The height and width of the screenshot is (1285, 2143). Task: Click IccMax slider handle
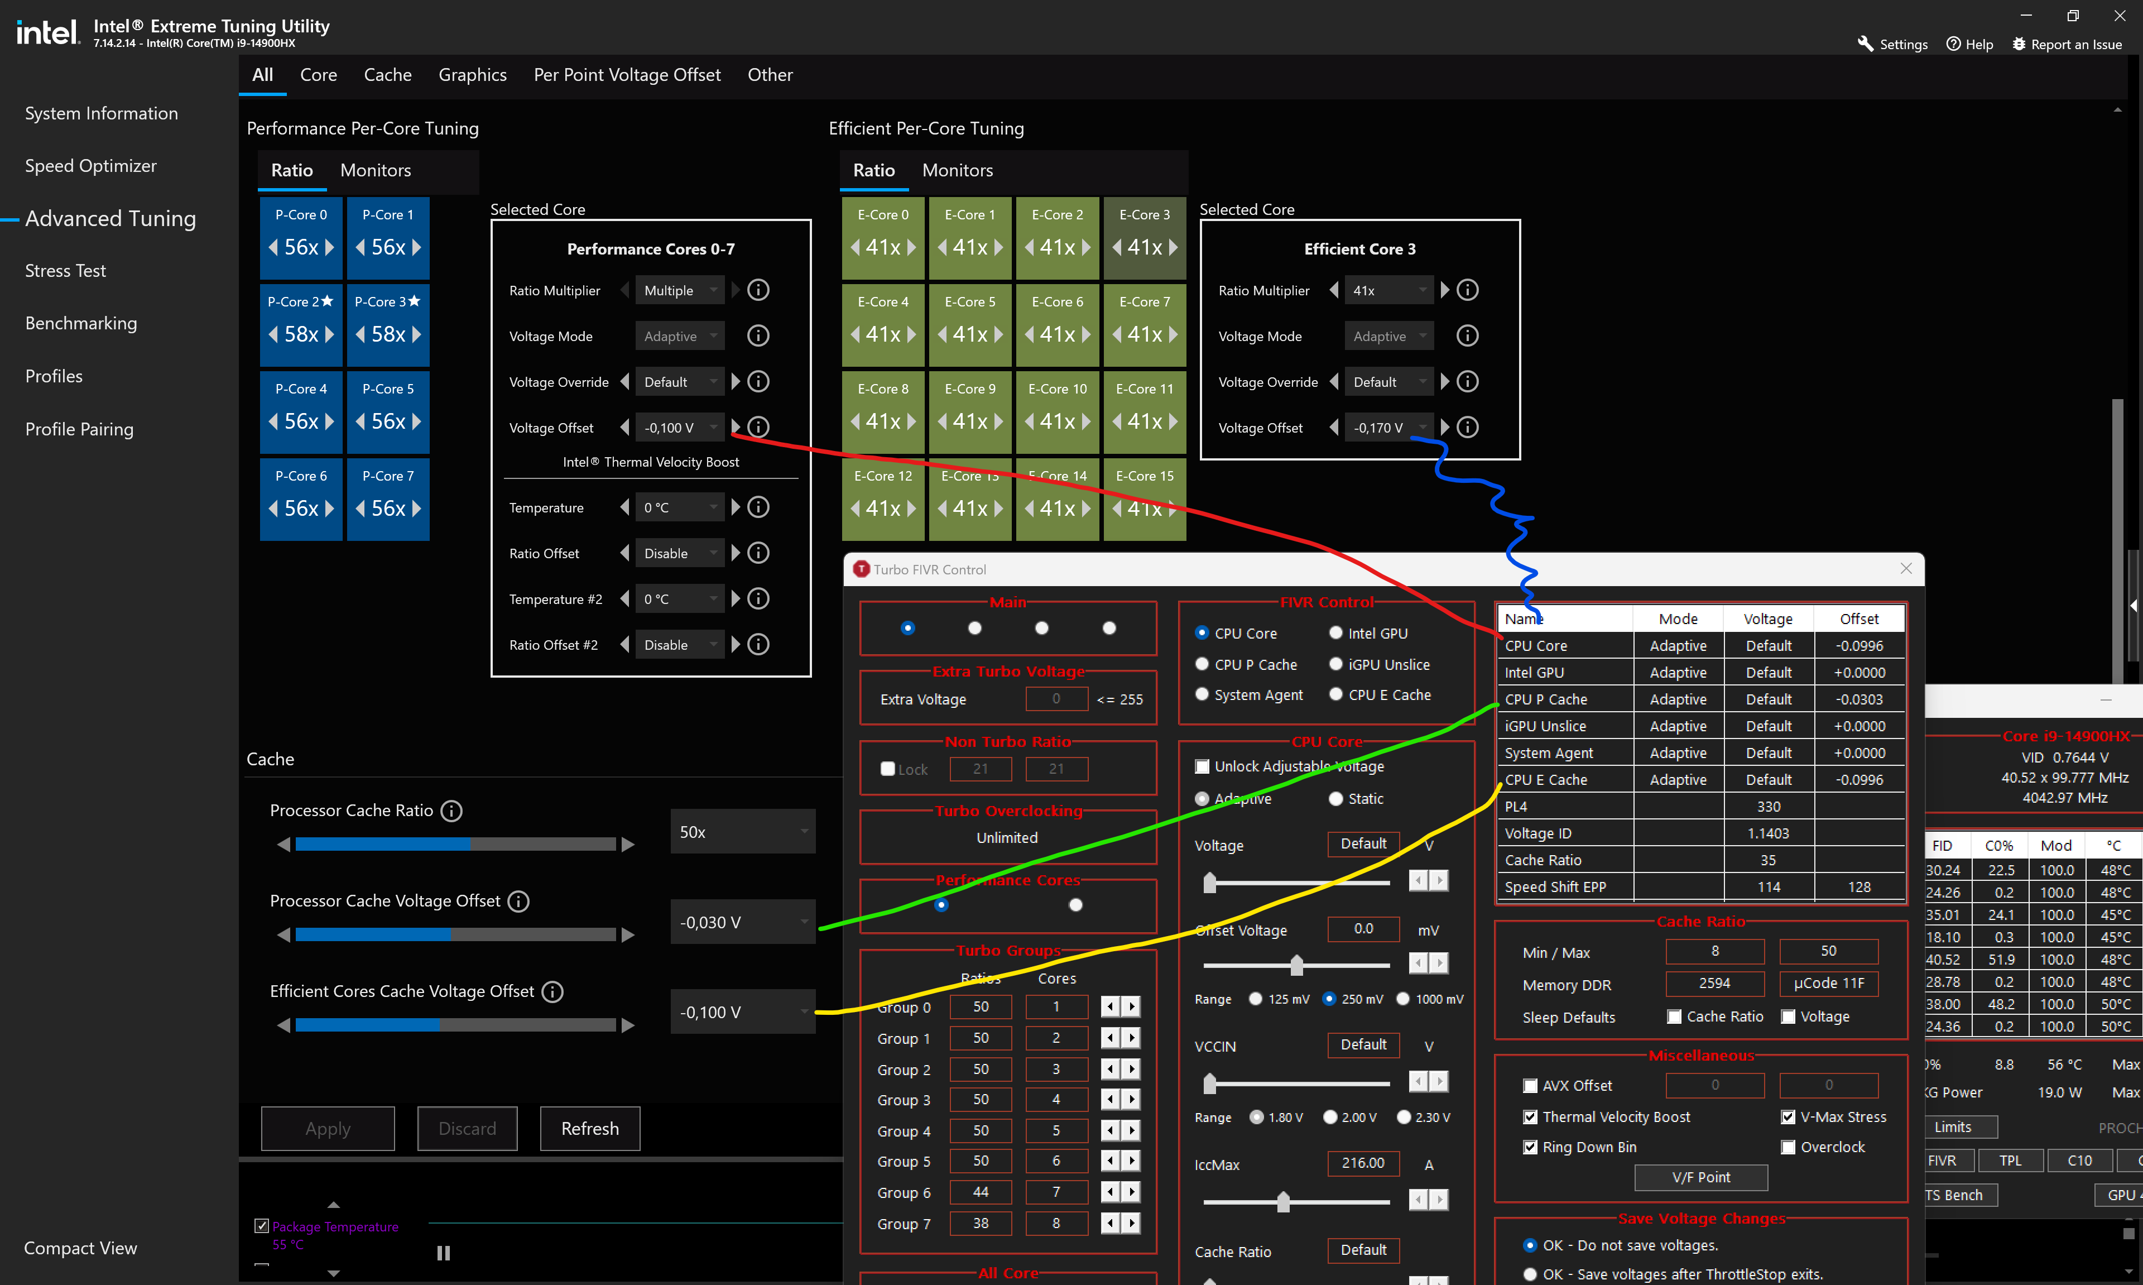pyautogui.click(x=1284, y=1201)
